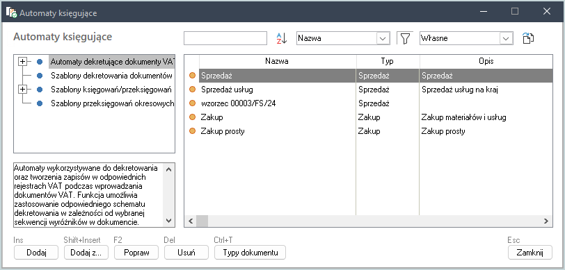
Task: Click blue dot of Szablony przeksięgowań okresowych
Action: pyautogui.click(x=40, y=103)
